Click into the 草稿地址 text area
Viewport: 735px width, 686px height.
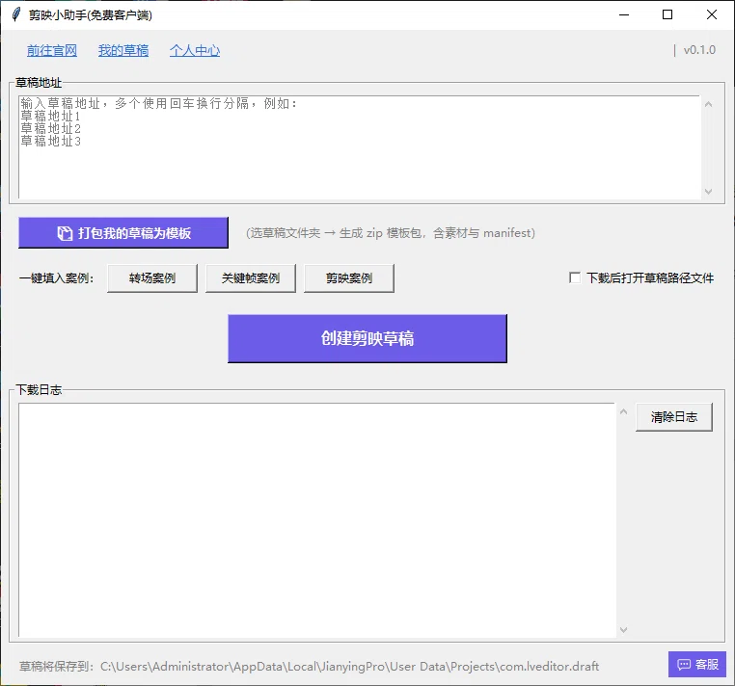pyautogui.click(x=360, y=147)
